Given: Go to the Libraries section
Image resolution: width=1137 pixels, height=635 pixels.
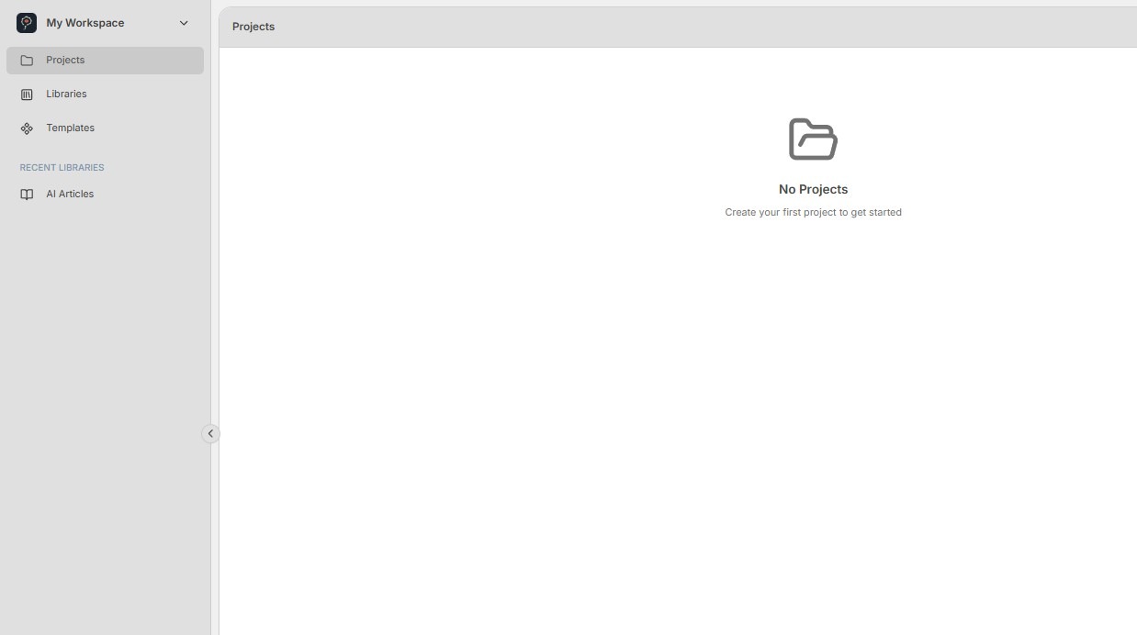Looking at the screenshot, I should coord(105,95).
